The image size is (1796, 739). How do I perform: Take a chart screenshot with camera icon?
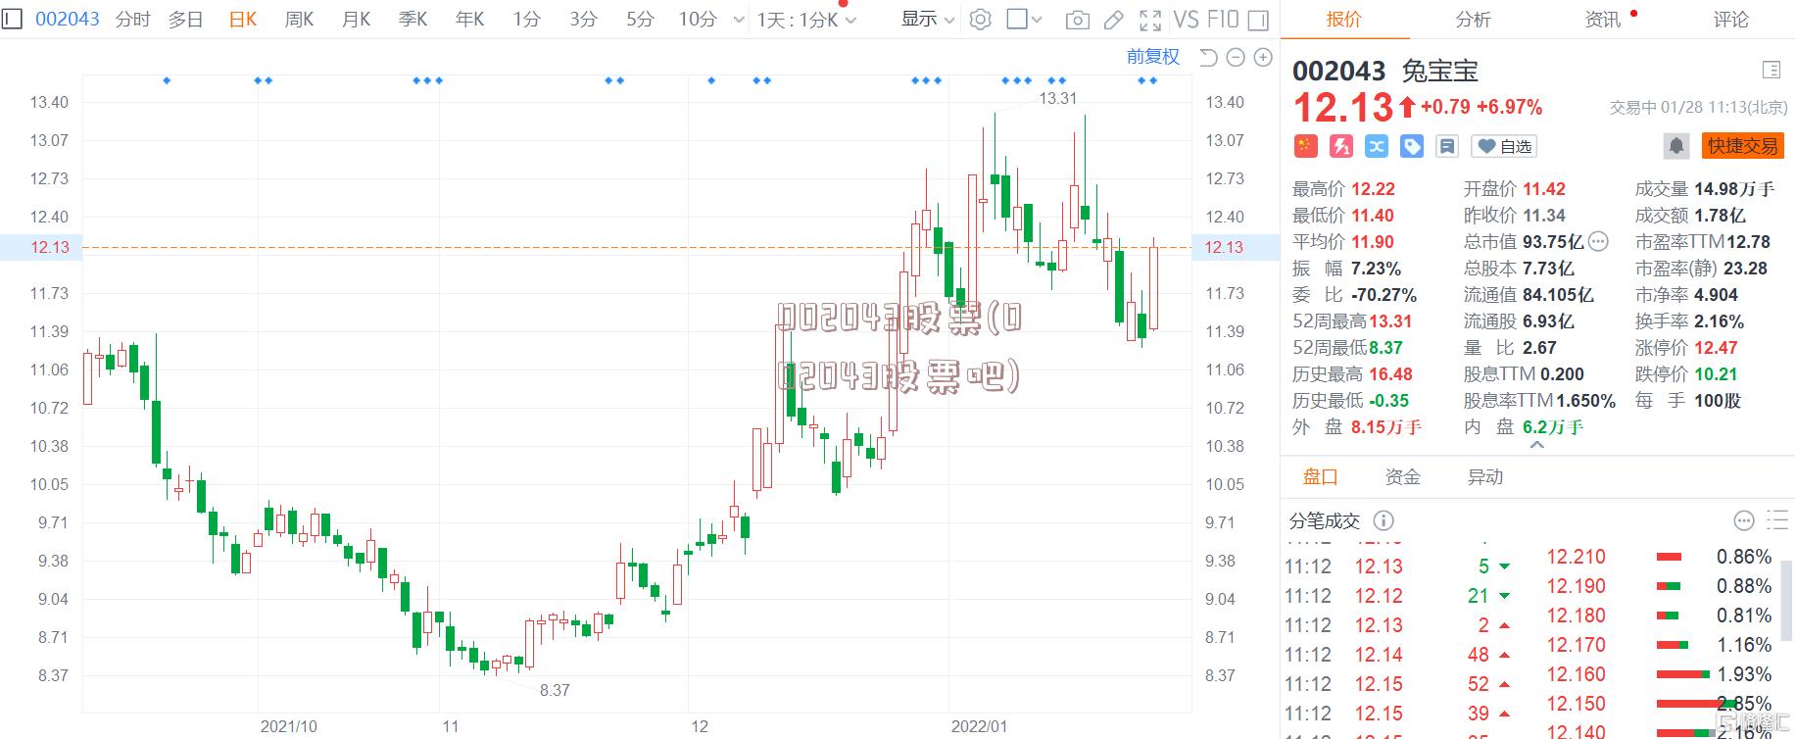point(1077,20)
